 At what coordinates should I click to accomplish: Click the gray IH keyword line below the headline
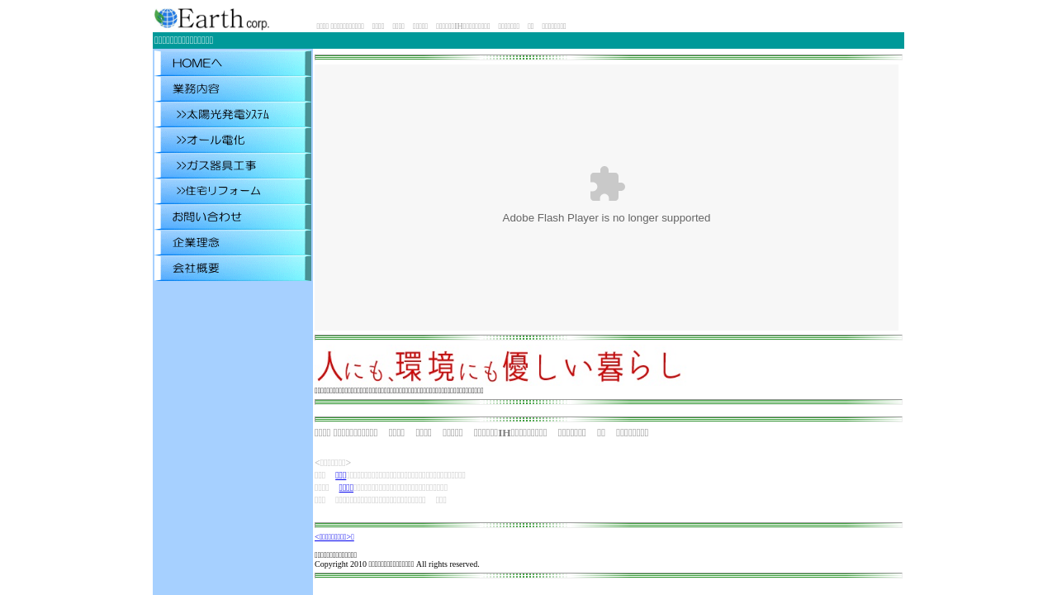point(481,432)
